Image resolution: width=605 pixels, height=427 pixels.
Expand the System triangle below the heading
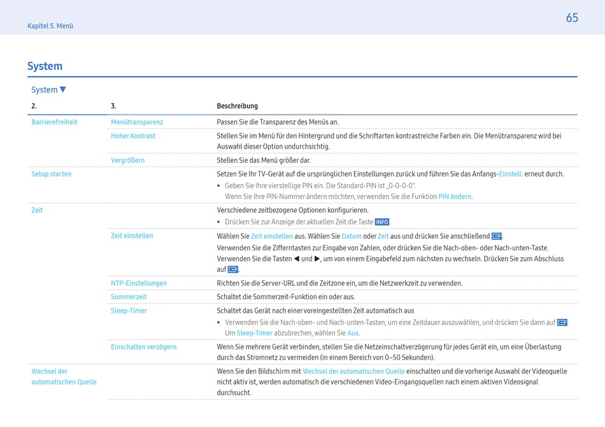click(63, 90)
